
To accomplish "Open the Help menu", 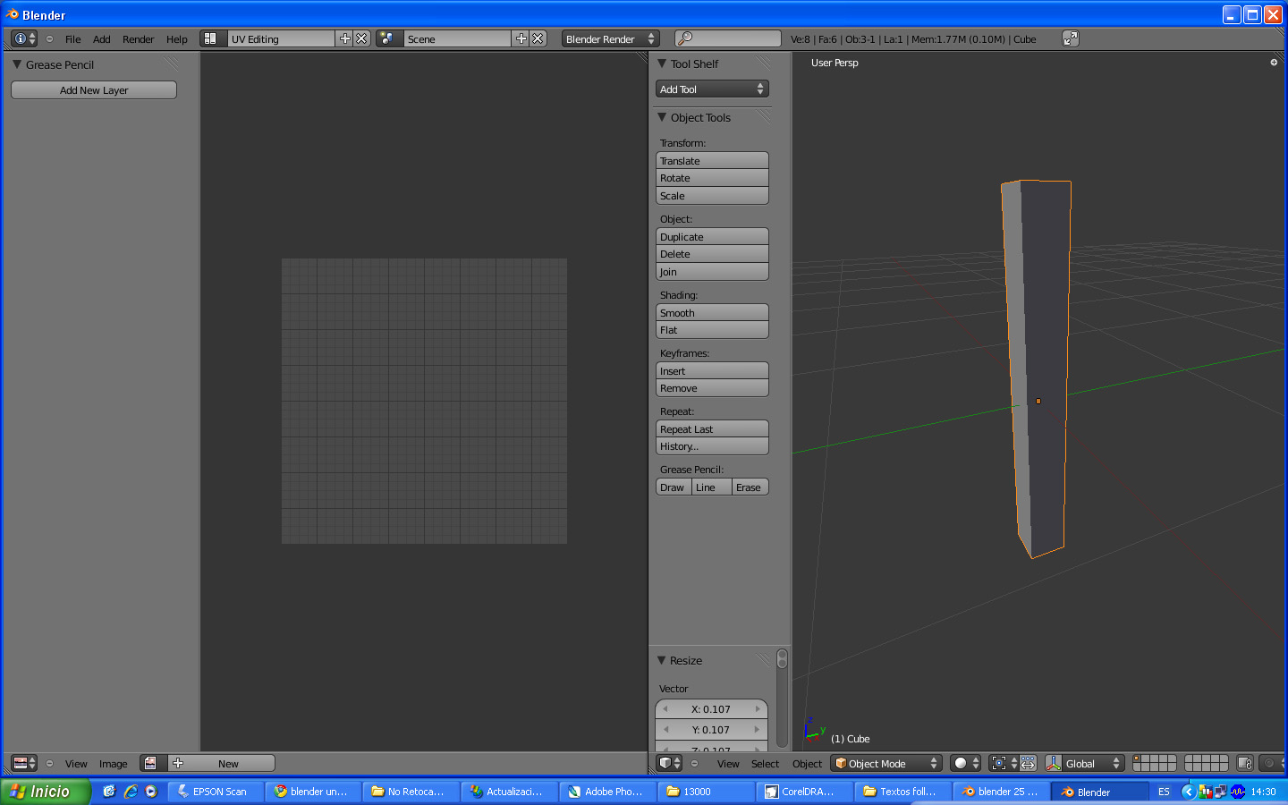I will tap(177, 39).
